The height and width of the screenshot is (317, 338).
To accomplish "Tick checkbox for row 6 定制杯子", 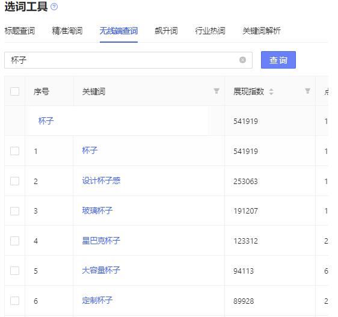I will [14, 300].
